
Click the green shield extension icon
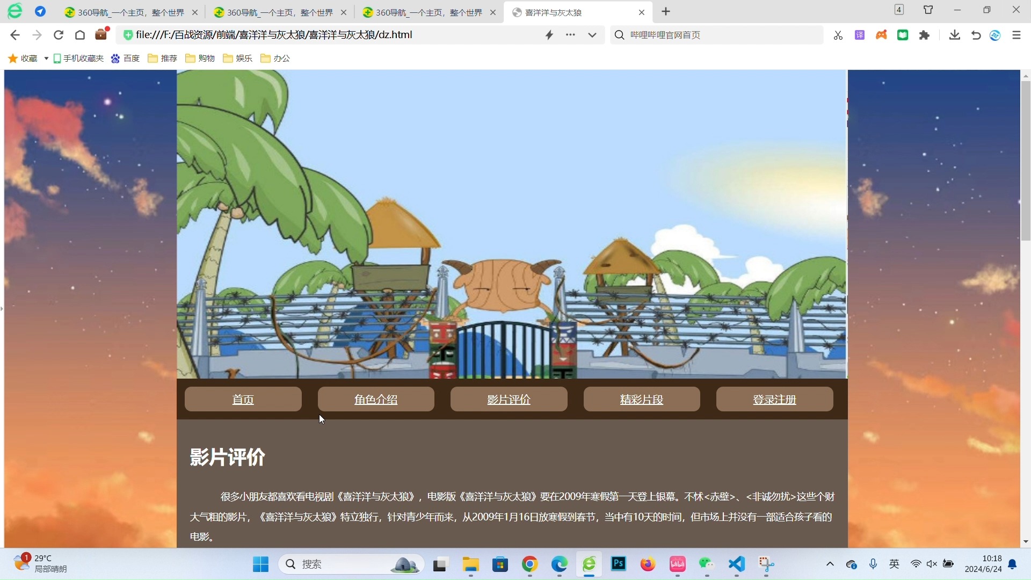pyautogui.click(x=903, y=35)
